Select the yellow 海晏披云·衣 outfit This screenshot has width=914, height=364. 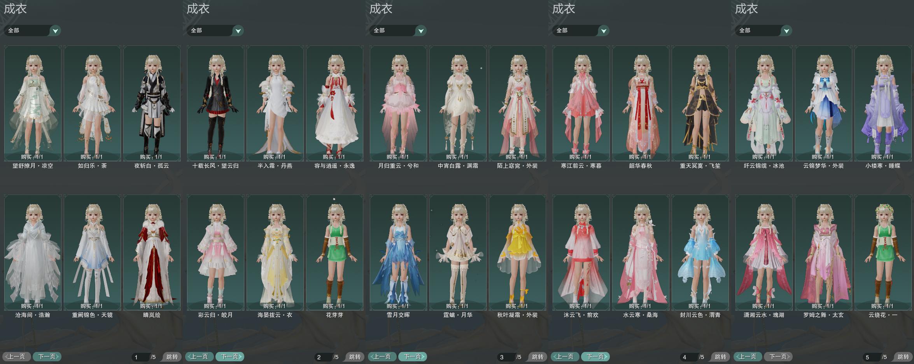pos(275,253)
